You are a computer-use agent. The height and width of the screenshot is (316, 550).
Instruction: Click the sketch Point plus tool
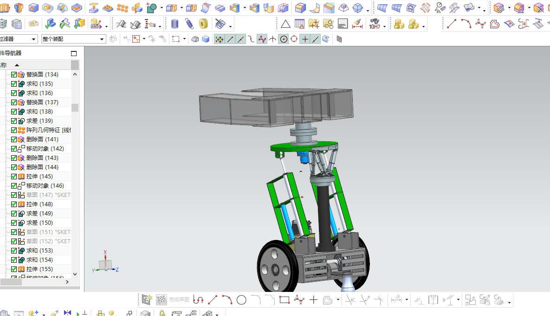coord(313,300)
